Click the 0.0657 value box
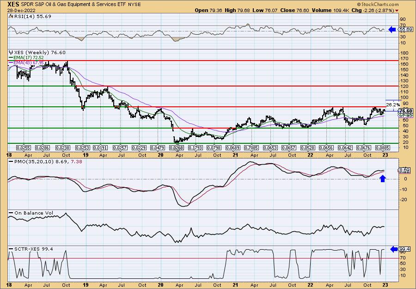The height and width of the screenshot is (289, 416). [x=288, y=148]
